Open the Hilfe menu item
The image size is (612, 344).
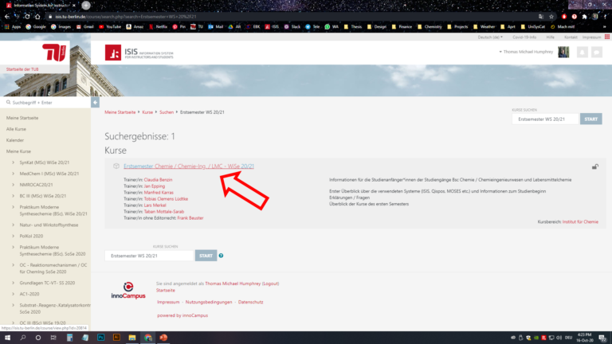click(x=551, y=37)
